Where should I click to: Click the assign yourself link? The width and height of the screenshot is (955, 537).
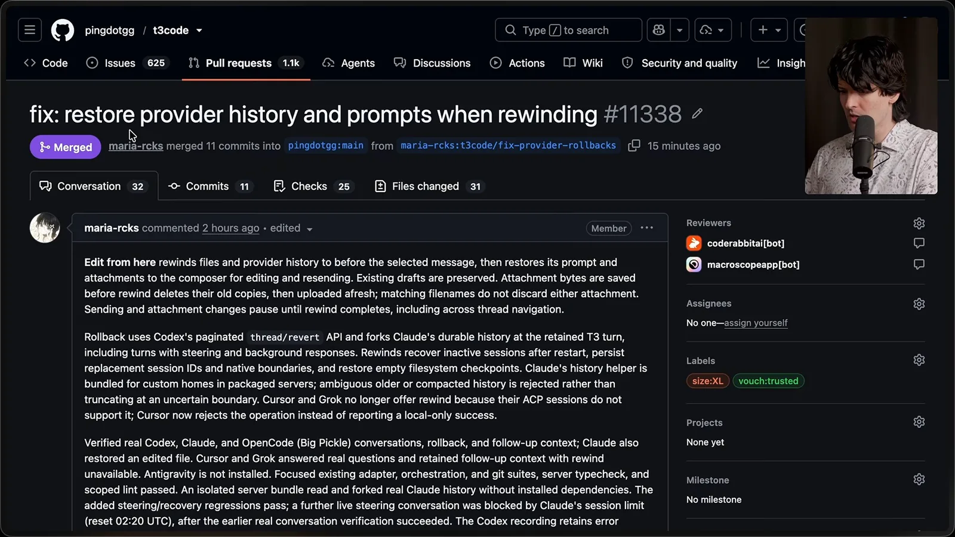[756, 323]
